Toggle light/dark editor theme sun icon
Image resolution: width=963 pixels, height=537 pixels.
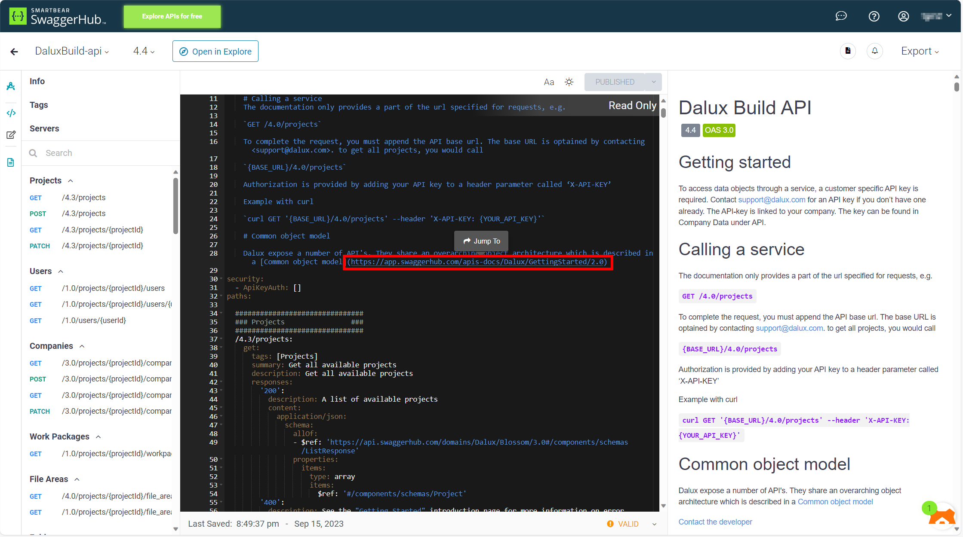click(x=569, y=82)
